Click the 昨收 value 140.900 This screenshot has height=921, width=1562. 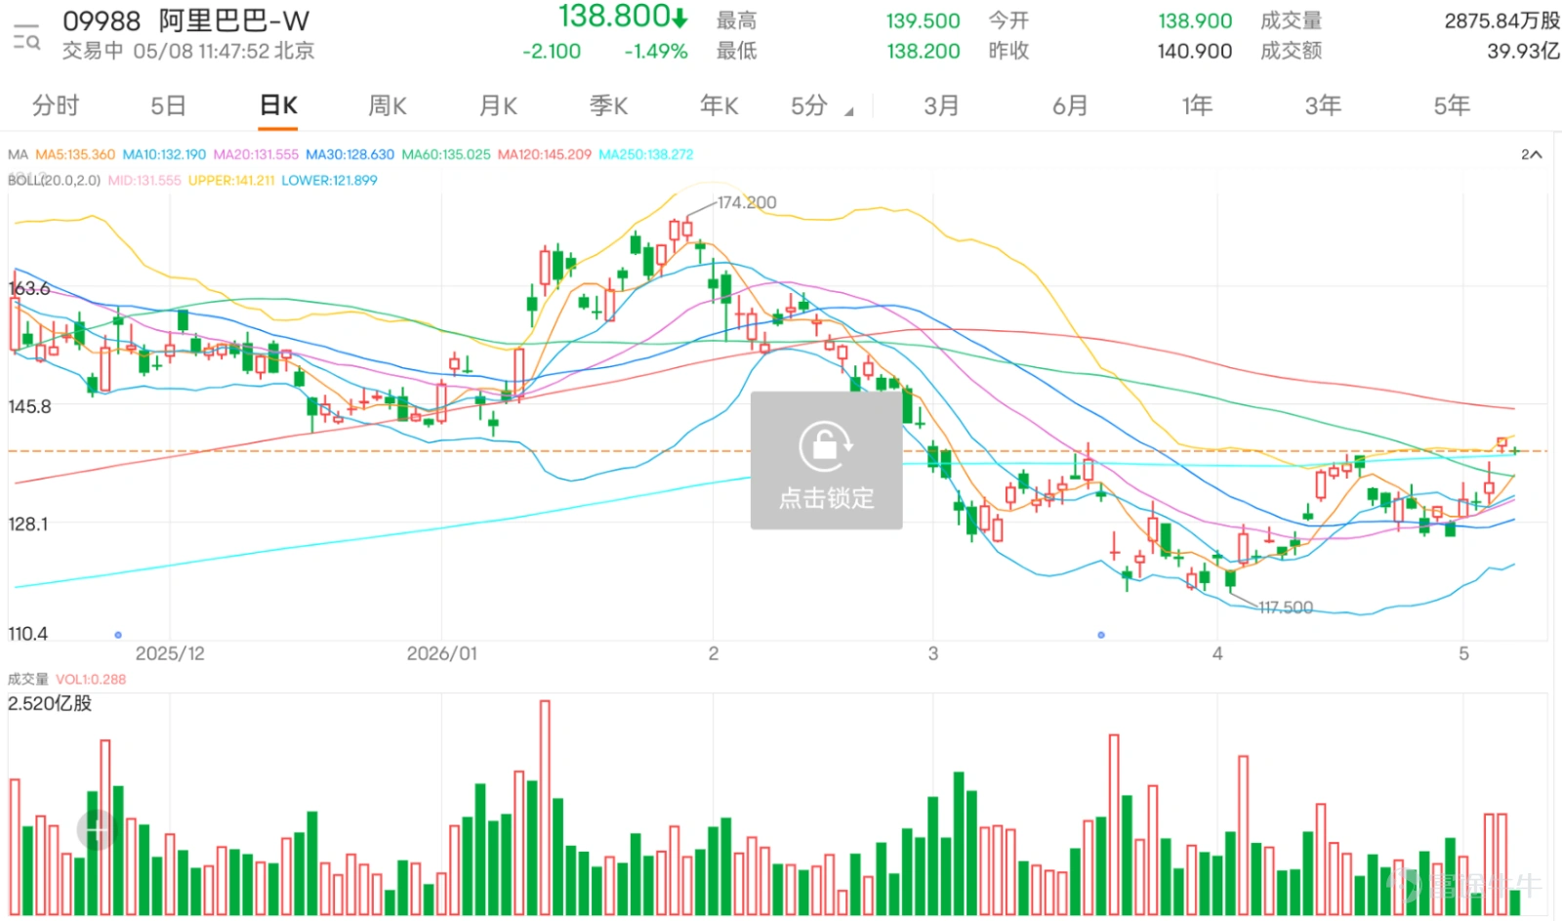[x=1195, y=51]
